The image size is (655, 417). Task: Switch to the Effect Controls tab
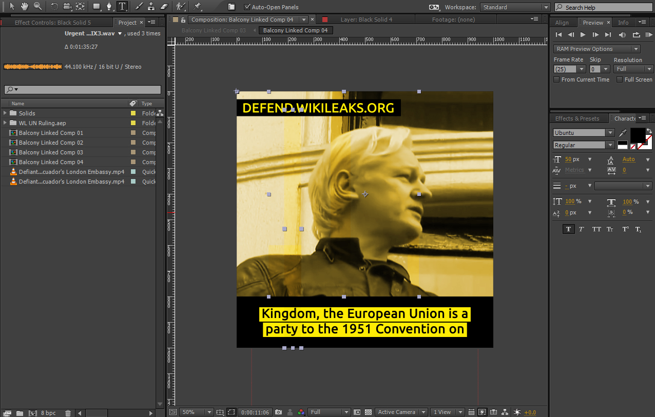(x=52, y=23)
